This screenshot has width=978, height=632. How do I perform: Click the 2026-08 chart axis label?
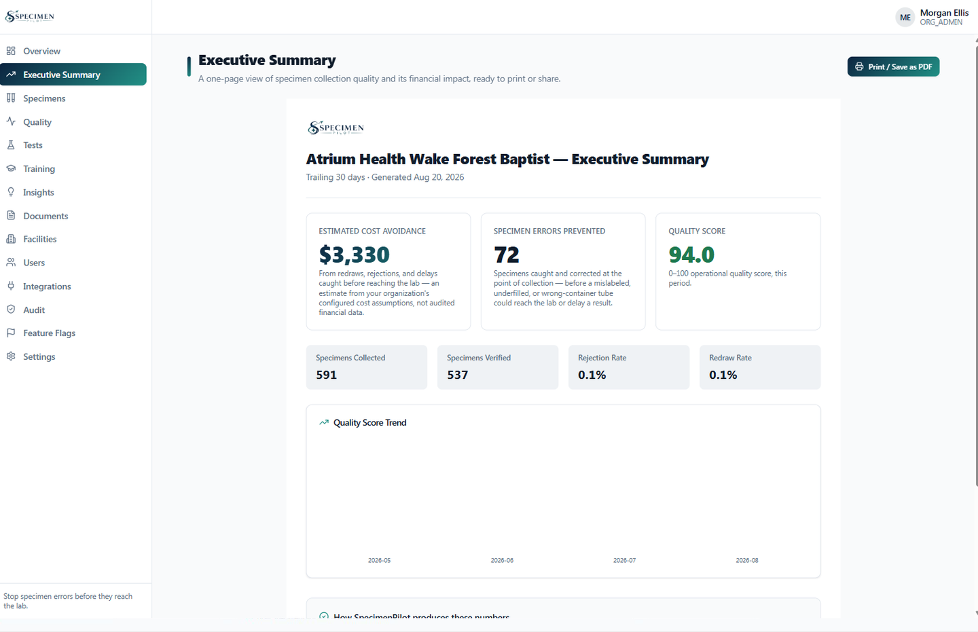[747, 561]
